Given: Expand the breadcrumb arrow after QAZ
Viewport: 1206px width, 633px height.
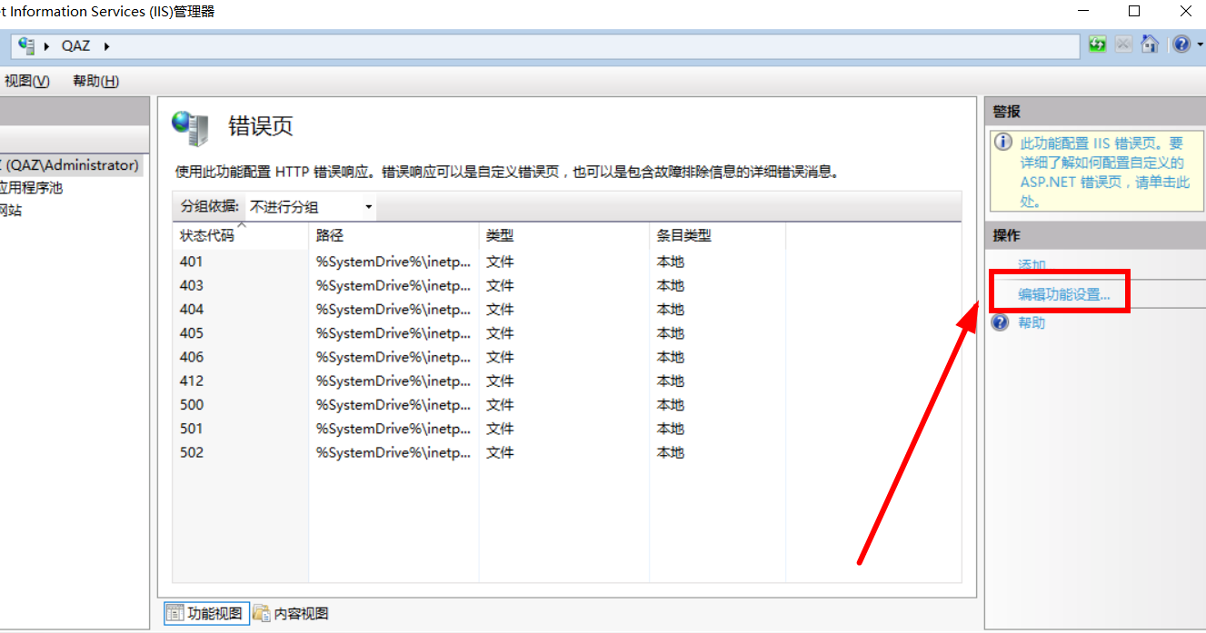Looking at the screenshot, I should (x=106, y=46).
